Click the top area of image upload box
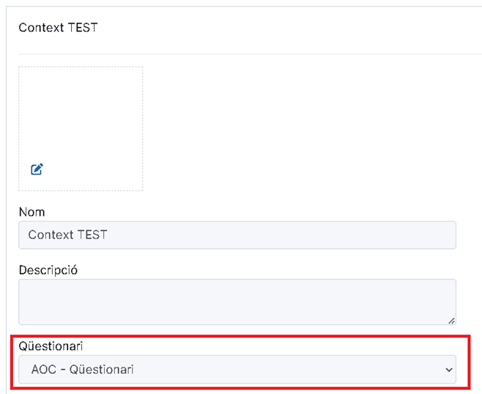 coord(81,77)
